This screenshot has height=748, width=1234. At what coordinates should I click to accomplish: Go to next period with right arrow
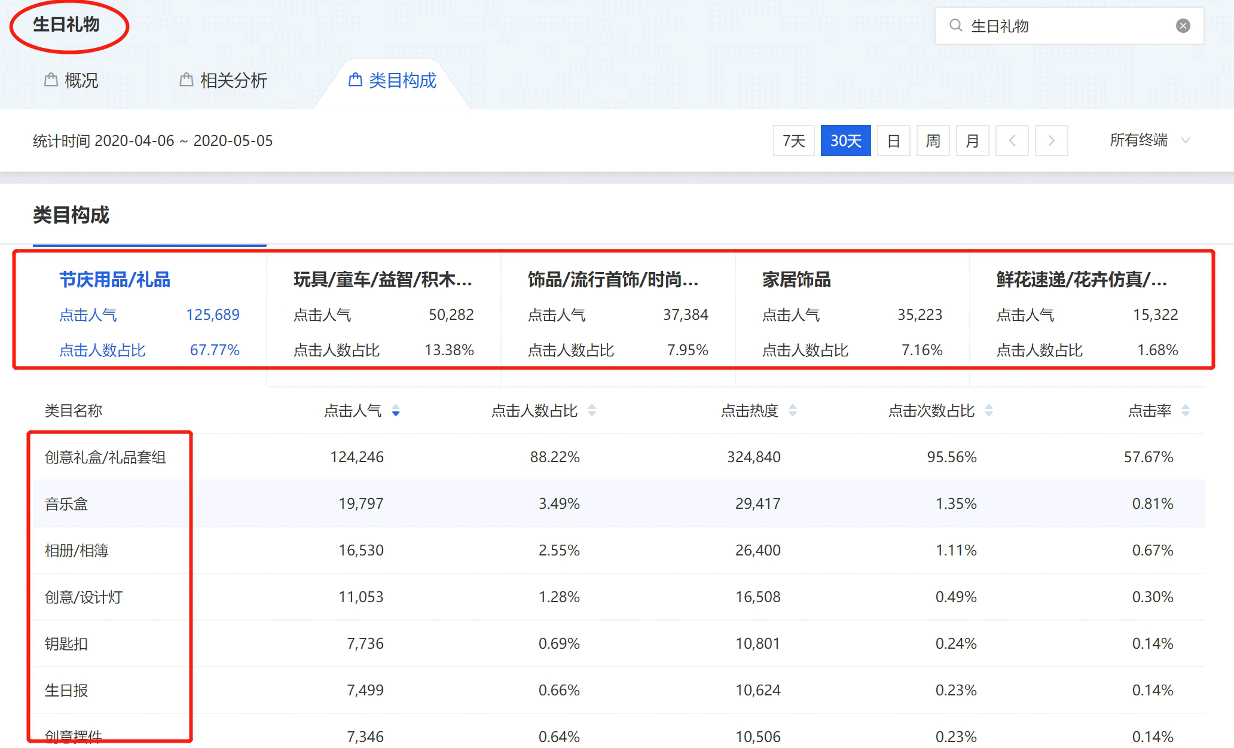[1051, 141]
